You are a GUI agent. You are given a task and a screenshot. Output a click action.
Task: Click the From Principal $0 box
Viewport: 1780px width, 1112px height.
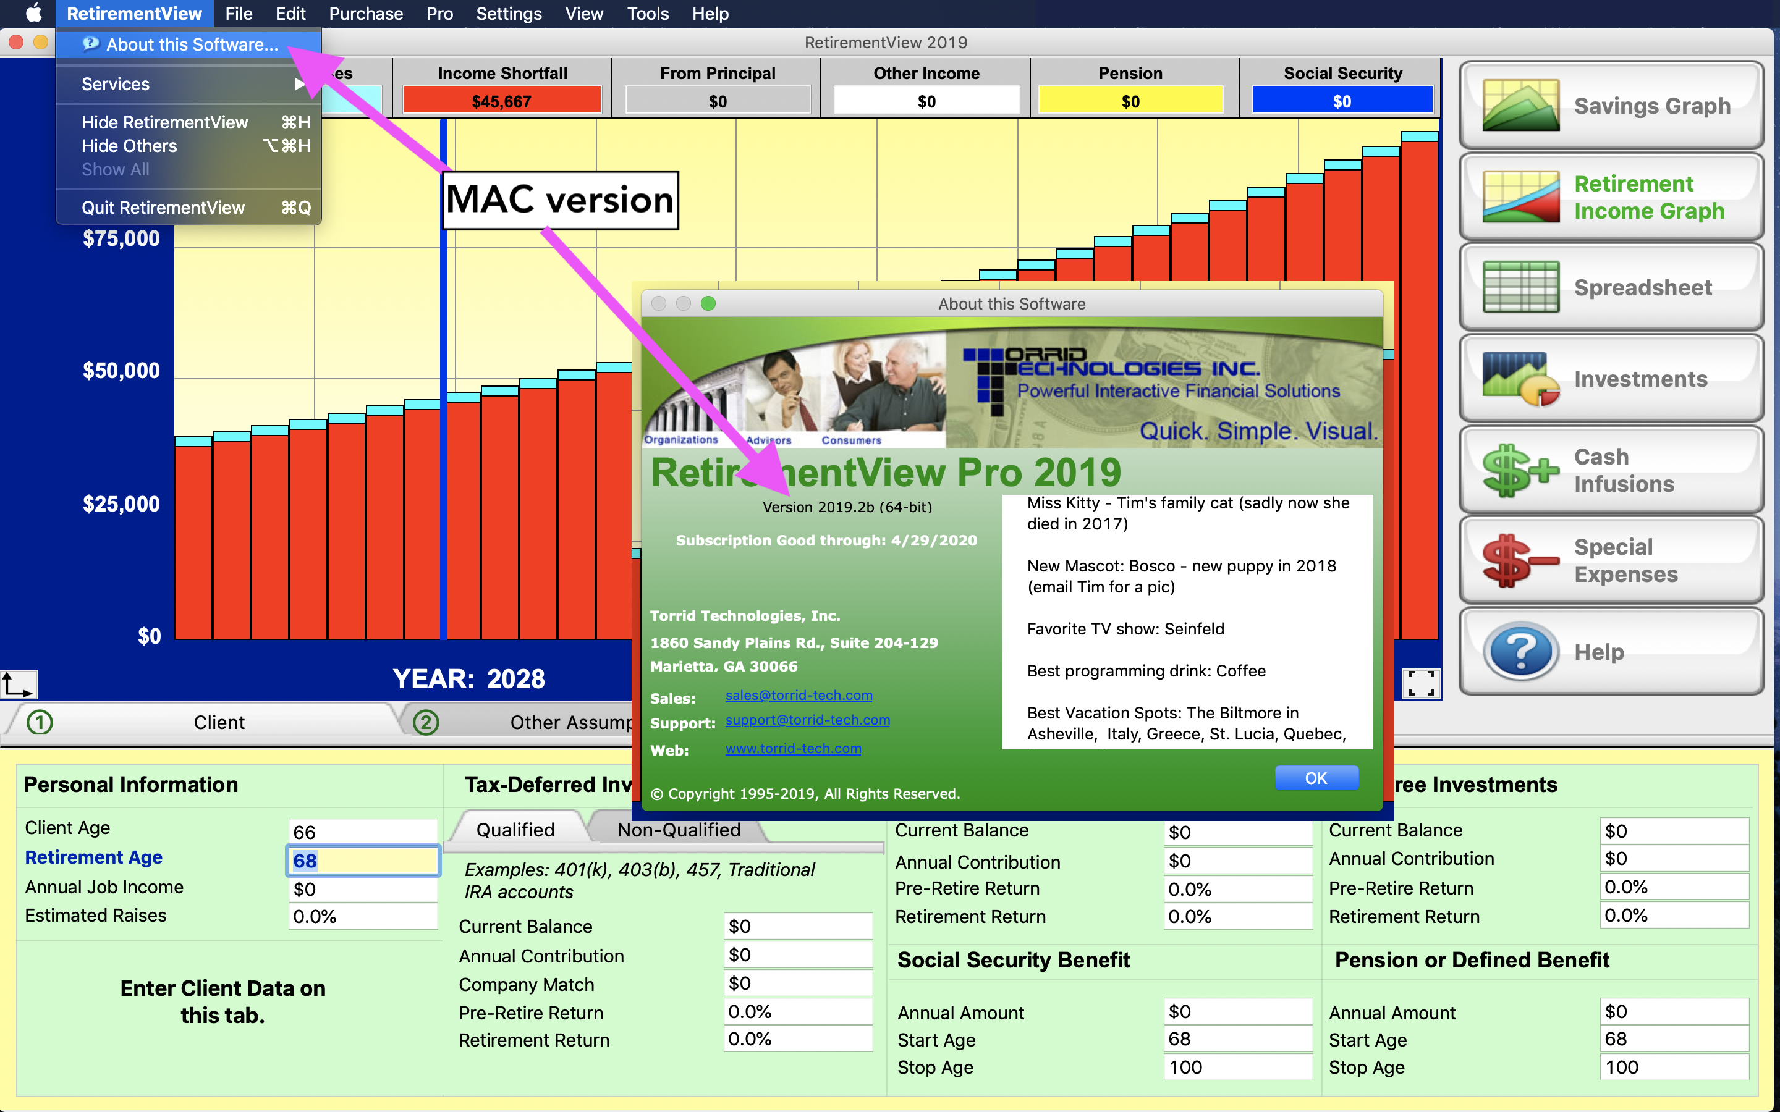coord(718,101)
